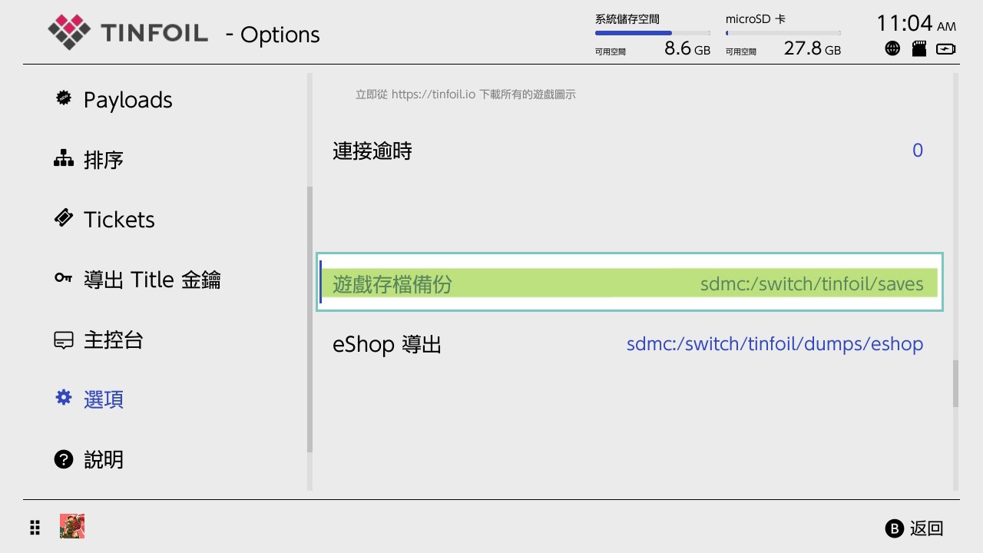The width and height of the screenshot is (983, 553).
Task: Click the sort icon beside 排序
Action: (64, 158)
